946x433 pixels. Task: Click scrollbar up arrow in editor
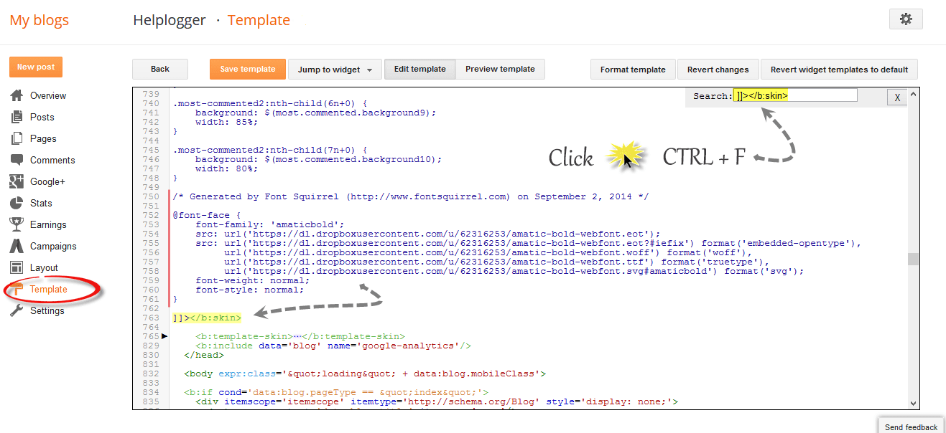(x=913, y=94)
